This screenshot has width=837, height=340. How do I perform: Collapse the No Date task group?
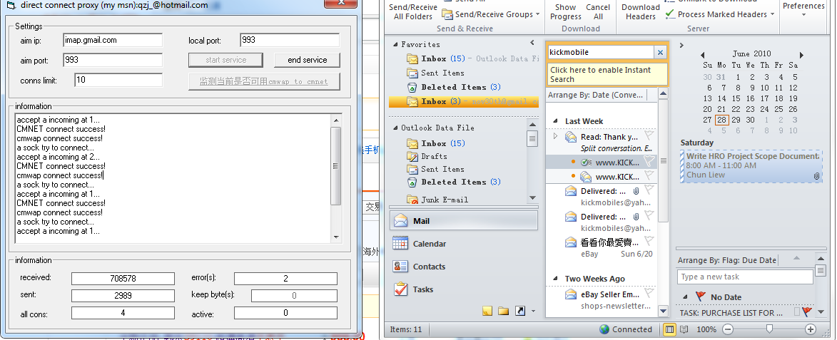pyautogui.click(x=686, y=297)
